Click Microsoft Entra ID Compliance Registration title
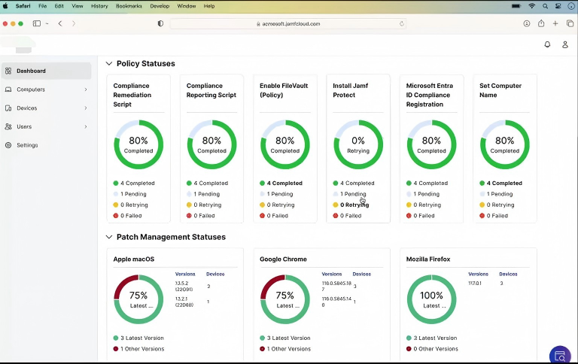This screenshot has height=364, width=578. tap(430, 95)
